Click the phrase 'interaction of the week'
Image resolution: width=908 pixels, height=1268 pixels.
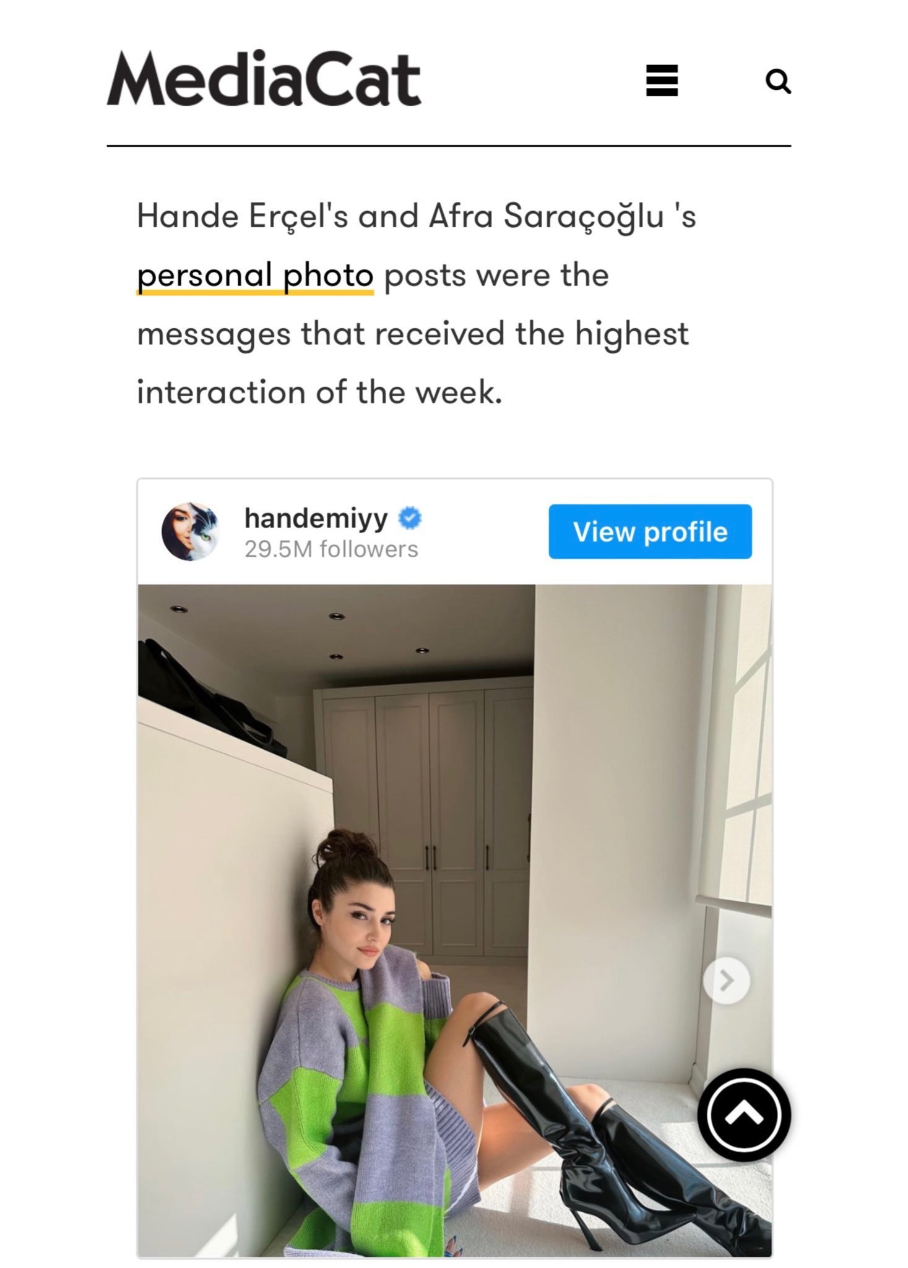(319, 393)
